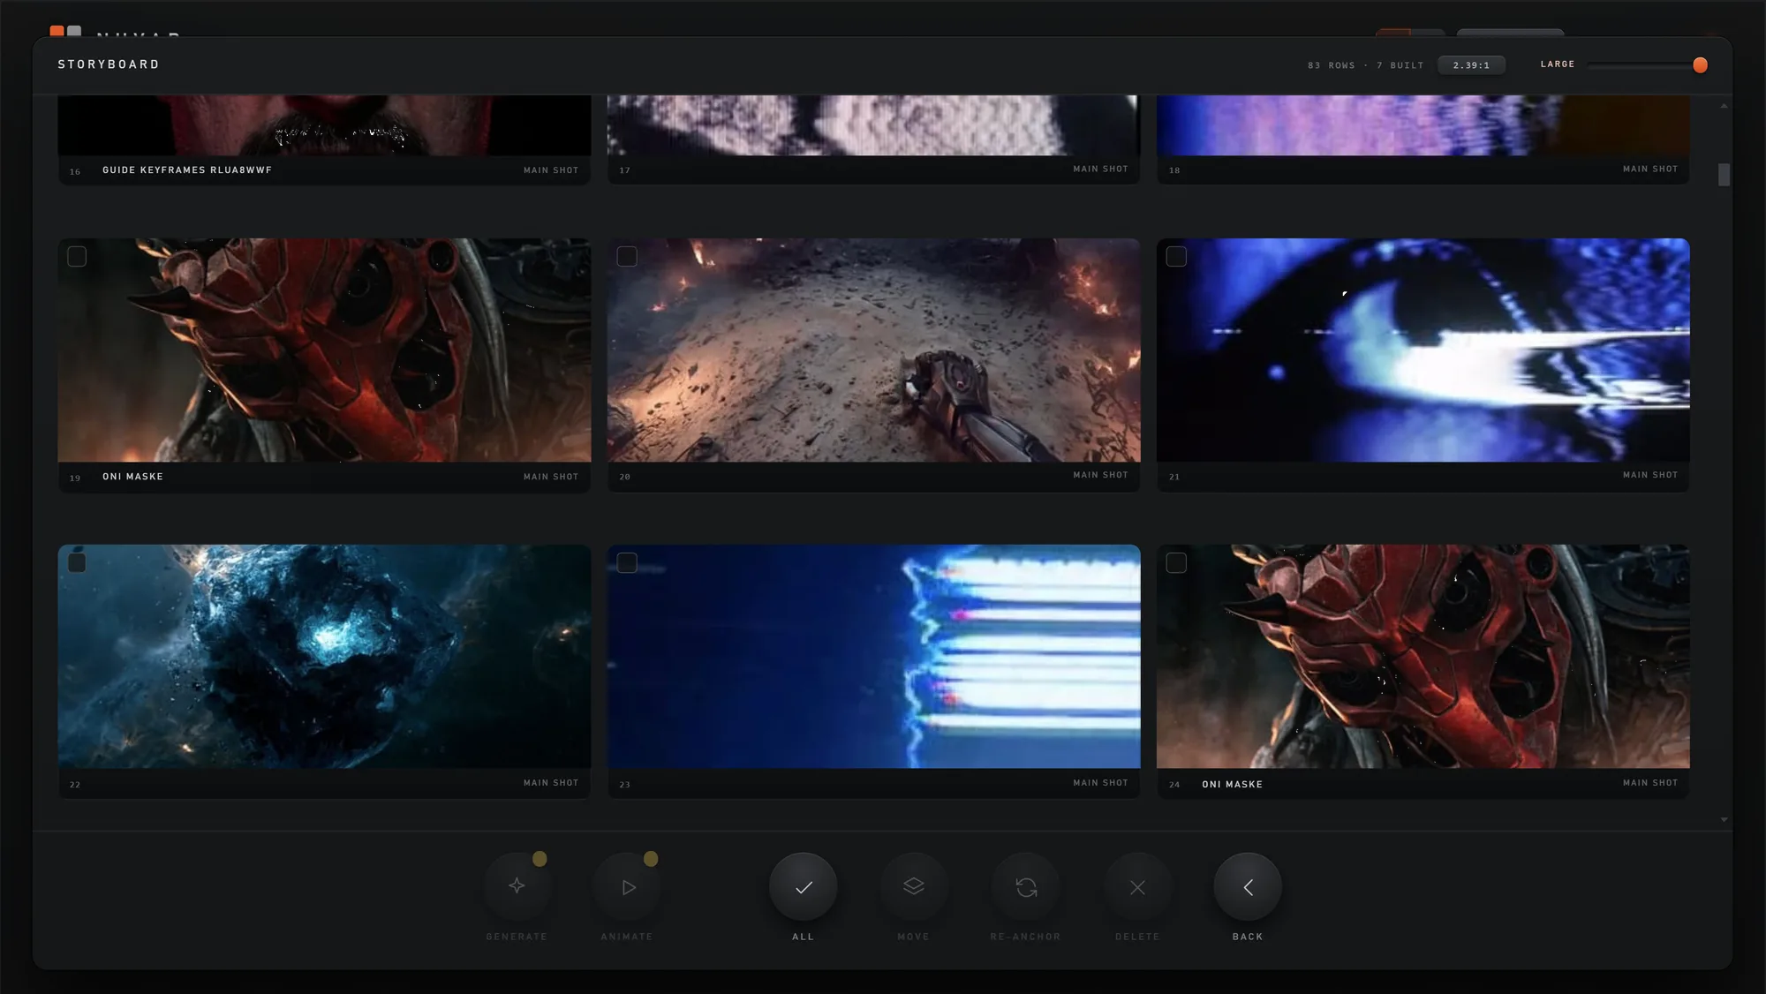The width and height of the screenshot is (1766, 994).
Task: Click the scrollbar down arrow
Action: (1724, 819)
